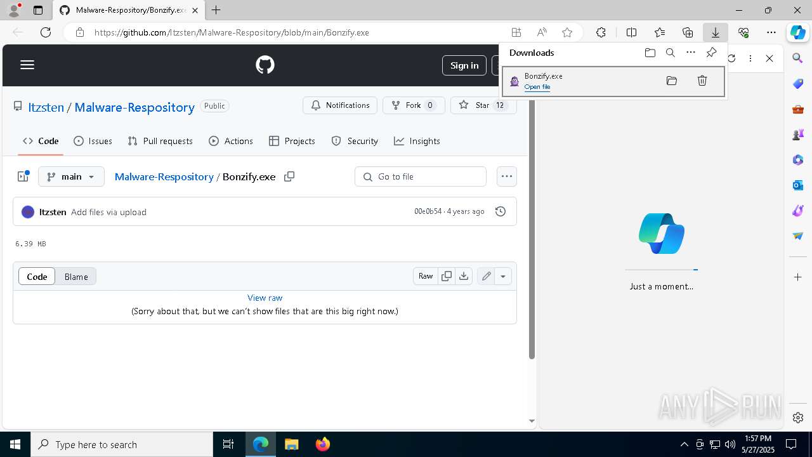Click Open file under Bonzify.exe
This screenshot has height=457, width=812.
click(537, 87)
